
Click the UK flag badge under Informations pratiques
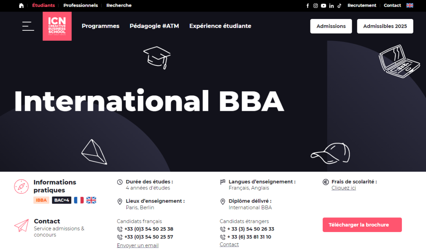pos(91,200)
